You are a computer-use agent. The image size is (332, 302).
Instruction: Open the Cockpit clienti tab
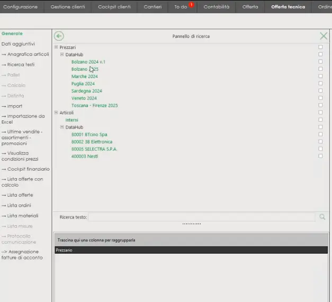pyautogui.click(x=114, y=7)
